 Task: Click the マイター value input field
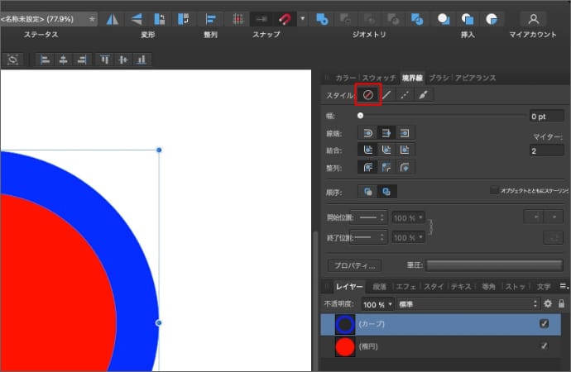pos(546,150)
